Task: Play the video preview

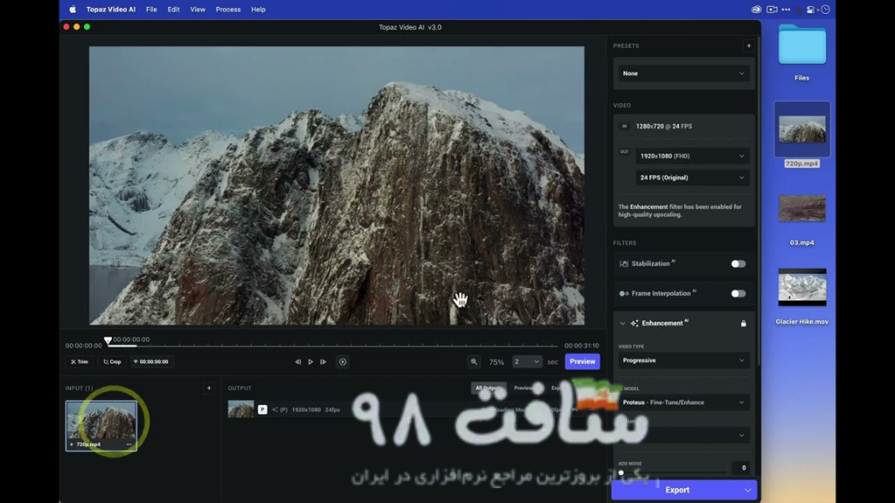Action: coord(310,362)
